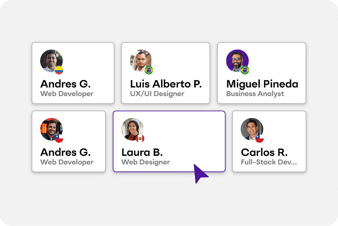Click the Colombia flag badge on Andres G.
Screen dimensions: 338x226
pos(59,70)
